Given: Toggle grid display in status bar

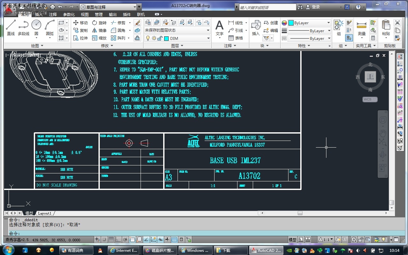Looking at the screenshot, I should [x=111, y=240].
